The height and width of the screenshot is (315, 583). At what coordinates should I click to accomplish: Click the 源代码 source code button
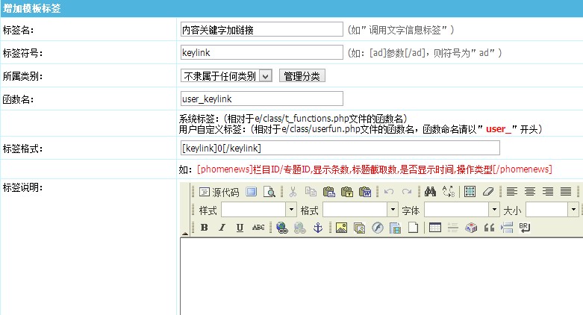219,192
